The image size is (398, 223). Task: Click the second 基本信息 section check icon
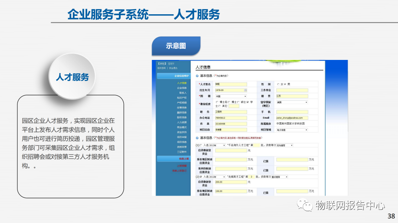[197, 138]
